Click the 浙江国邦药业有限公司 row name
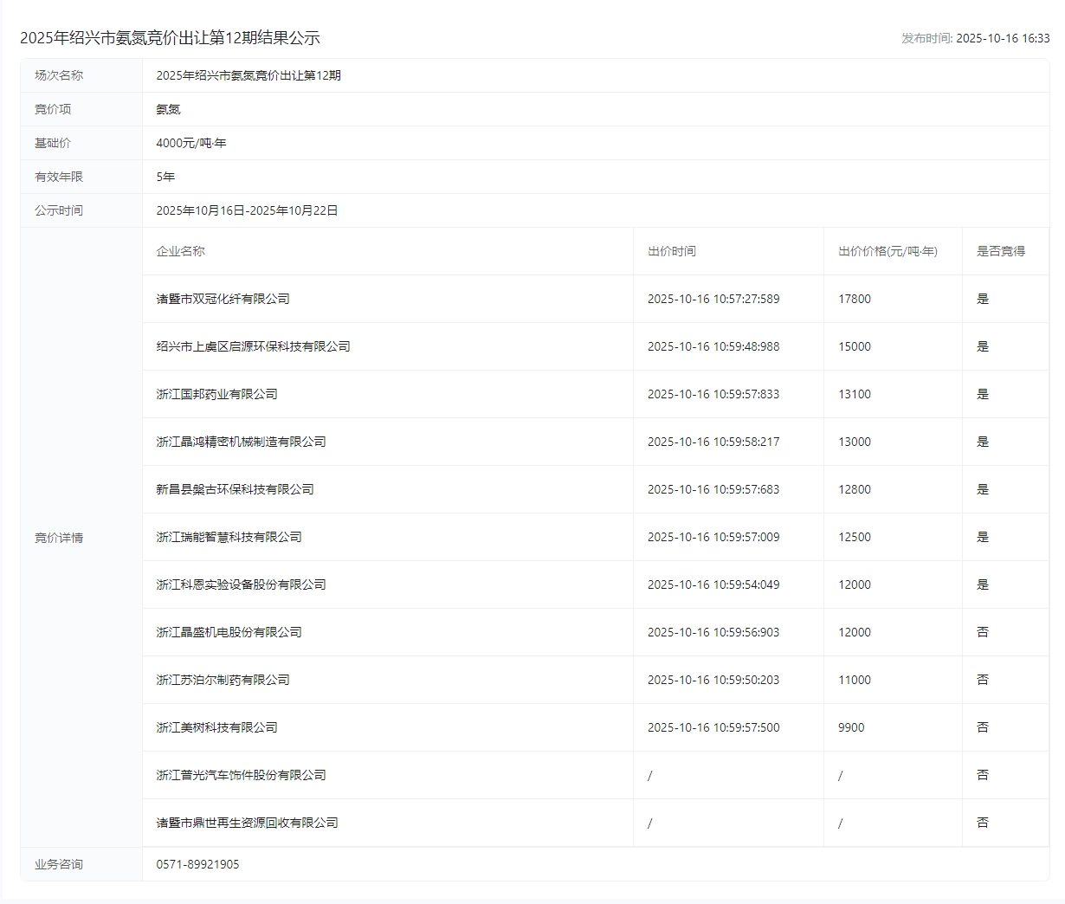 coord(216,394)
